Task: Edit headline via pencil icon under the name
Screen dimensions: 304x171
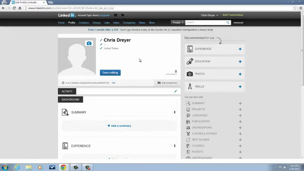Action: pyautogui.click(x=101, y=45)
